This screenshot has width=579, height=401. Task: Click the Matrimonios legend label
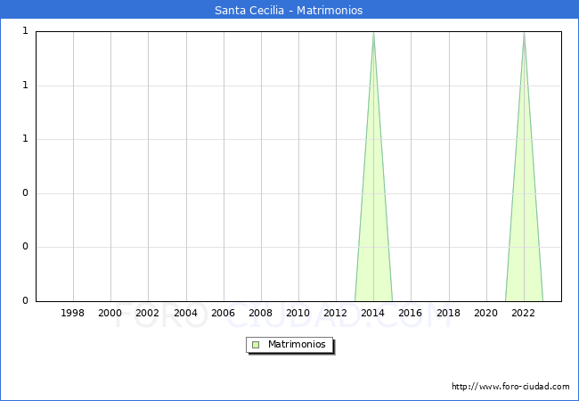[297, 345]
